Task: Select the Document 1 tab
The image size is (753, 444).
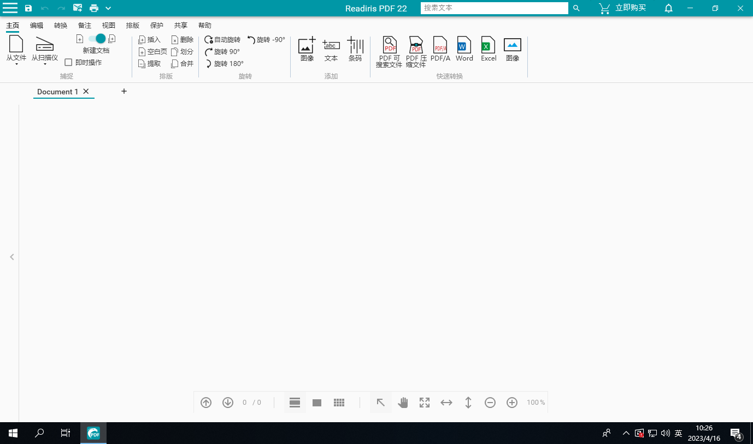Action: [57, 92]
